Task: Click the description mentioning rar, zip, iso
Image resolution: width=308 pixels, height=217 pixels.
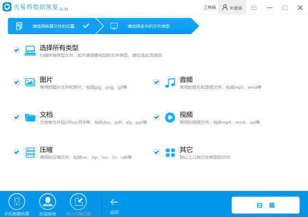Action: click(86, 157)
